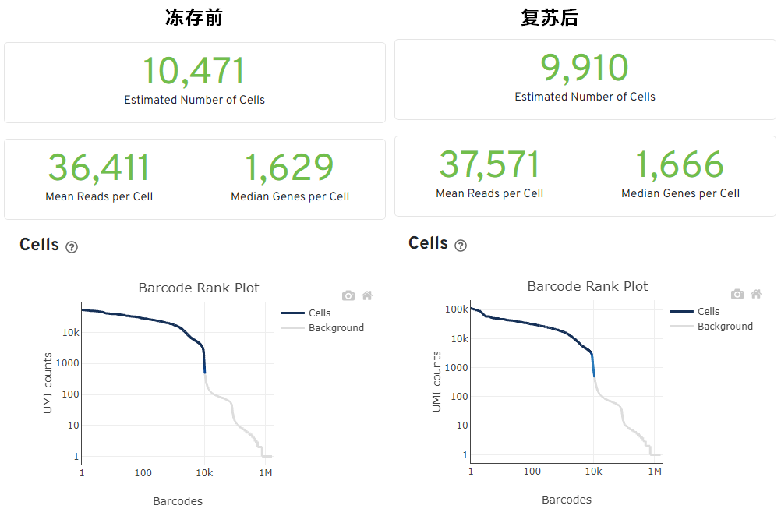Click the 复苏后 heading
Image resolution: width=781 pixels, height=516 pixels.
(x=550, y=18)
